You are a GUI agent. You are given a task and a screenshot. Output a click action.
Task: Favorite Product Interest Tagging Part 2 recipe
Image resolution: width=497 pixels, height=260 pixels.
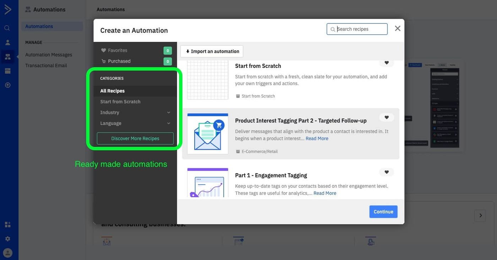click(x=387, y=117)
